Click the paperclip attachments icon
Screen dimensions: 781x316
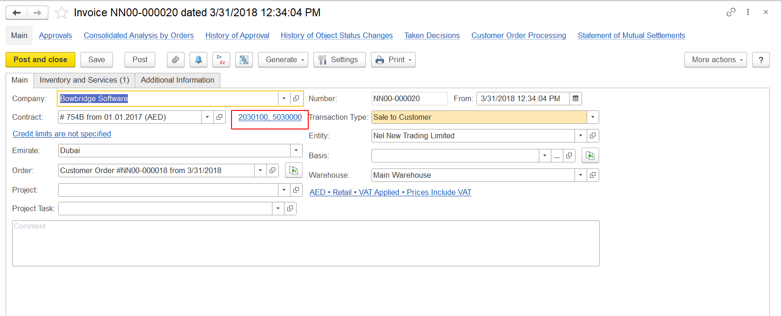[x=175, y=60]
